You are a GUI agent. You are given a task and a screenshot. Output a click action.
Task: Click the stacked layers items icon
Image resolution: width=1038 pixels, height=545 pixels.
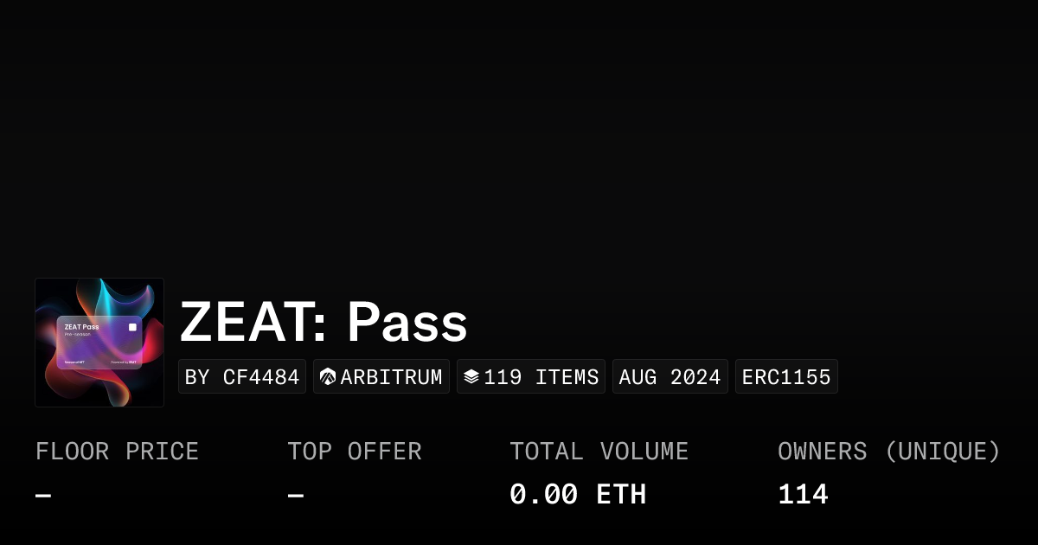pyautogui.click(x=471, y=377)
